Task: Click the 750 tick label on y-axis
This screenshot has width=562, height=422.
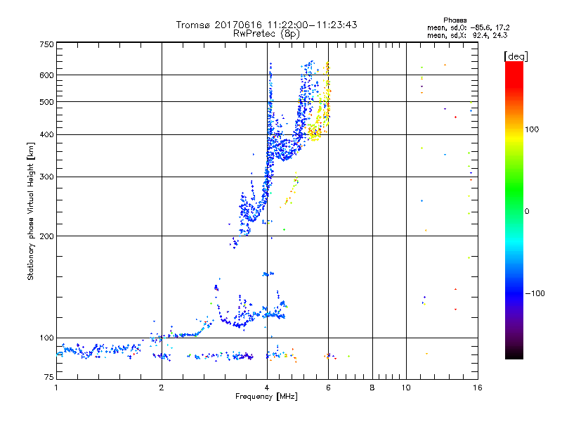Action: pyautogui.click(x=46, y=44)
